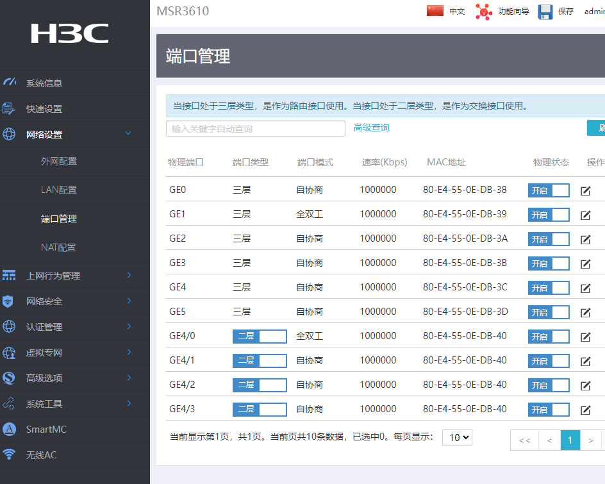Switch GE4/0 port type from 二层
The image size is (605, 484).
pyautogui.click(x=260, y=336)
